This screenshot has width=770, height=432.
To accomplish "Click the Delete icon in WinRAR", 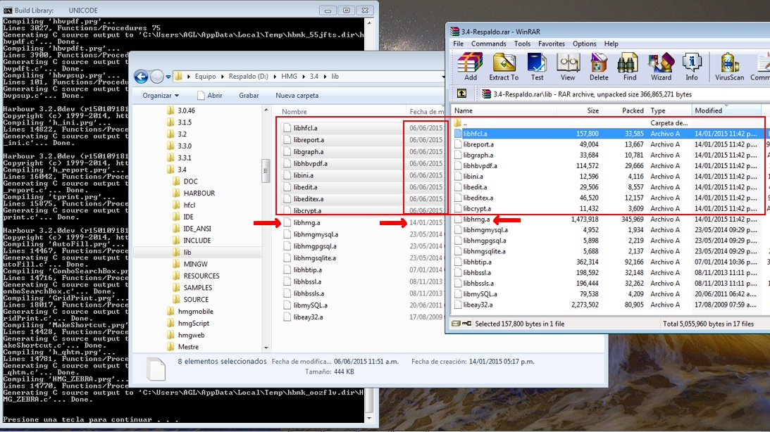I will (599, 67).
